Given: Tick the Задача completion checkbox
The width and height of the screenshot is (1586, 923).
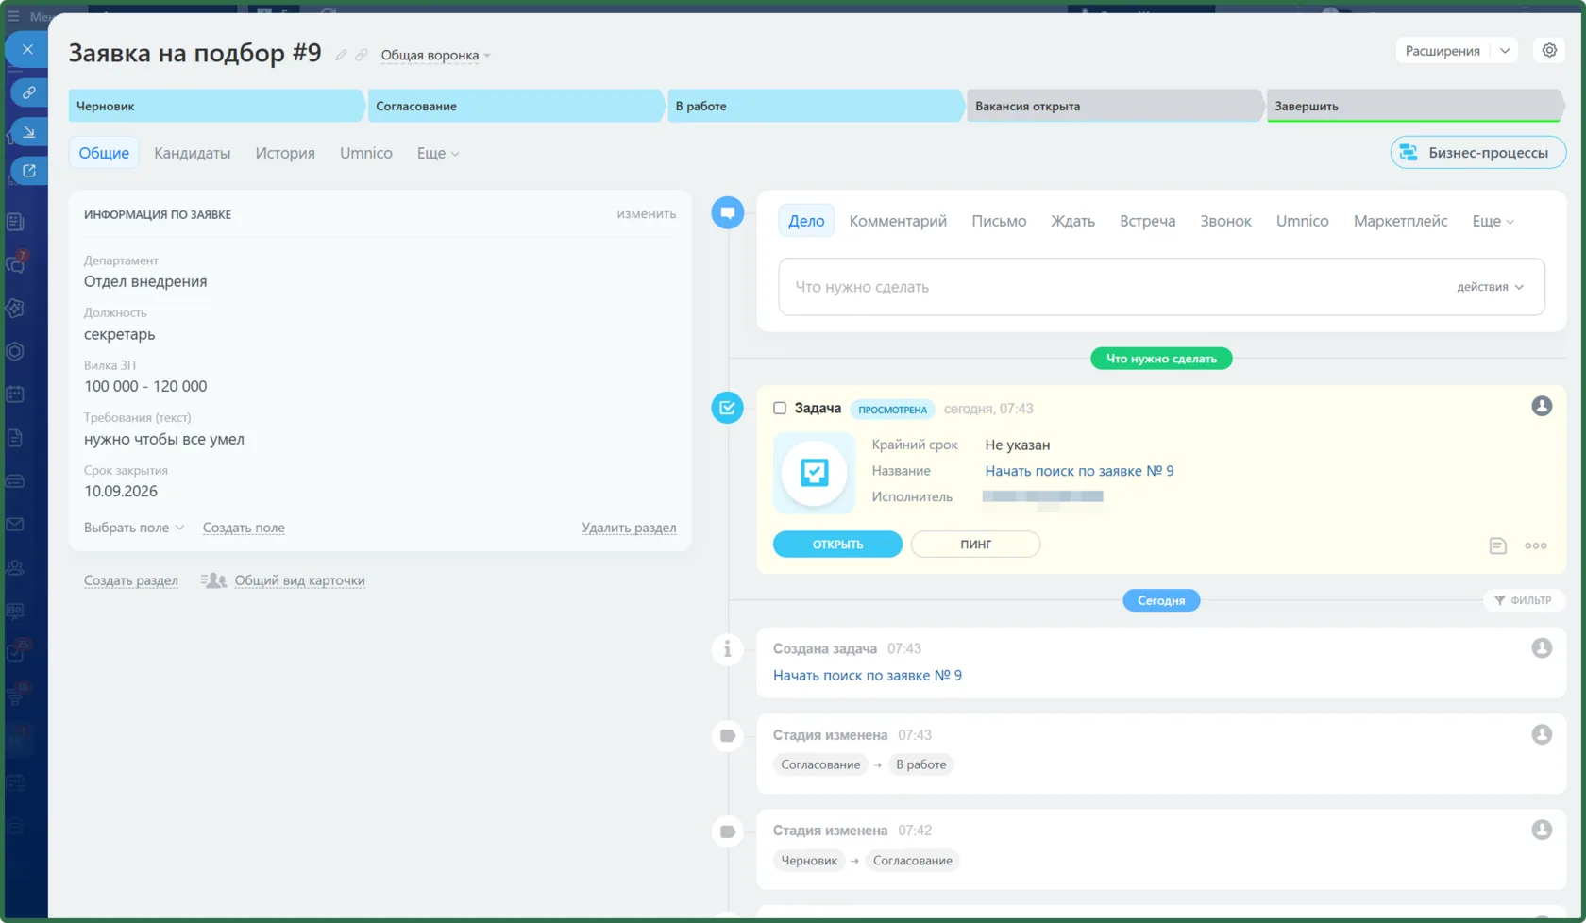Looking at the screenshot, I should 780,409.
